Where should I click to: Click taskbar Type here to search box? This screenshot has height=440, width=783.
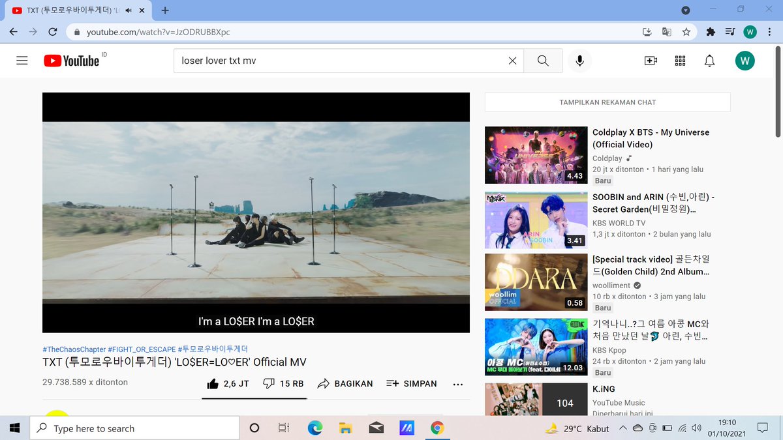135,428
